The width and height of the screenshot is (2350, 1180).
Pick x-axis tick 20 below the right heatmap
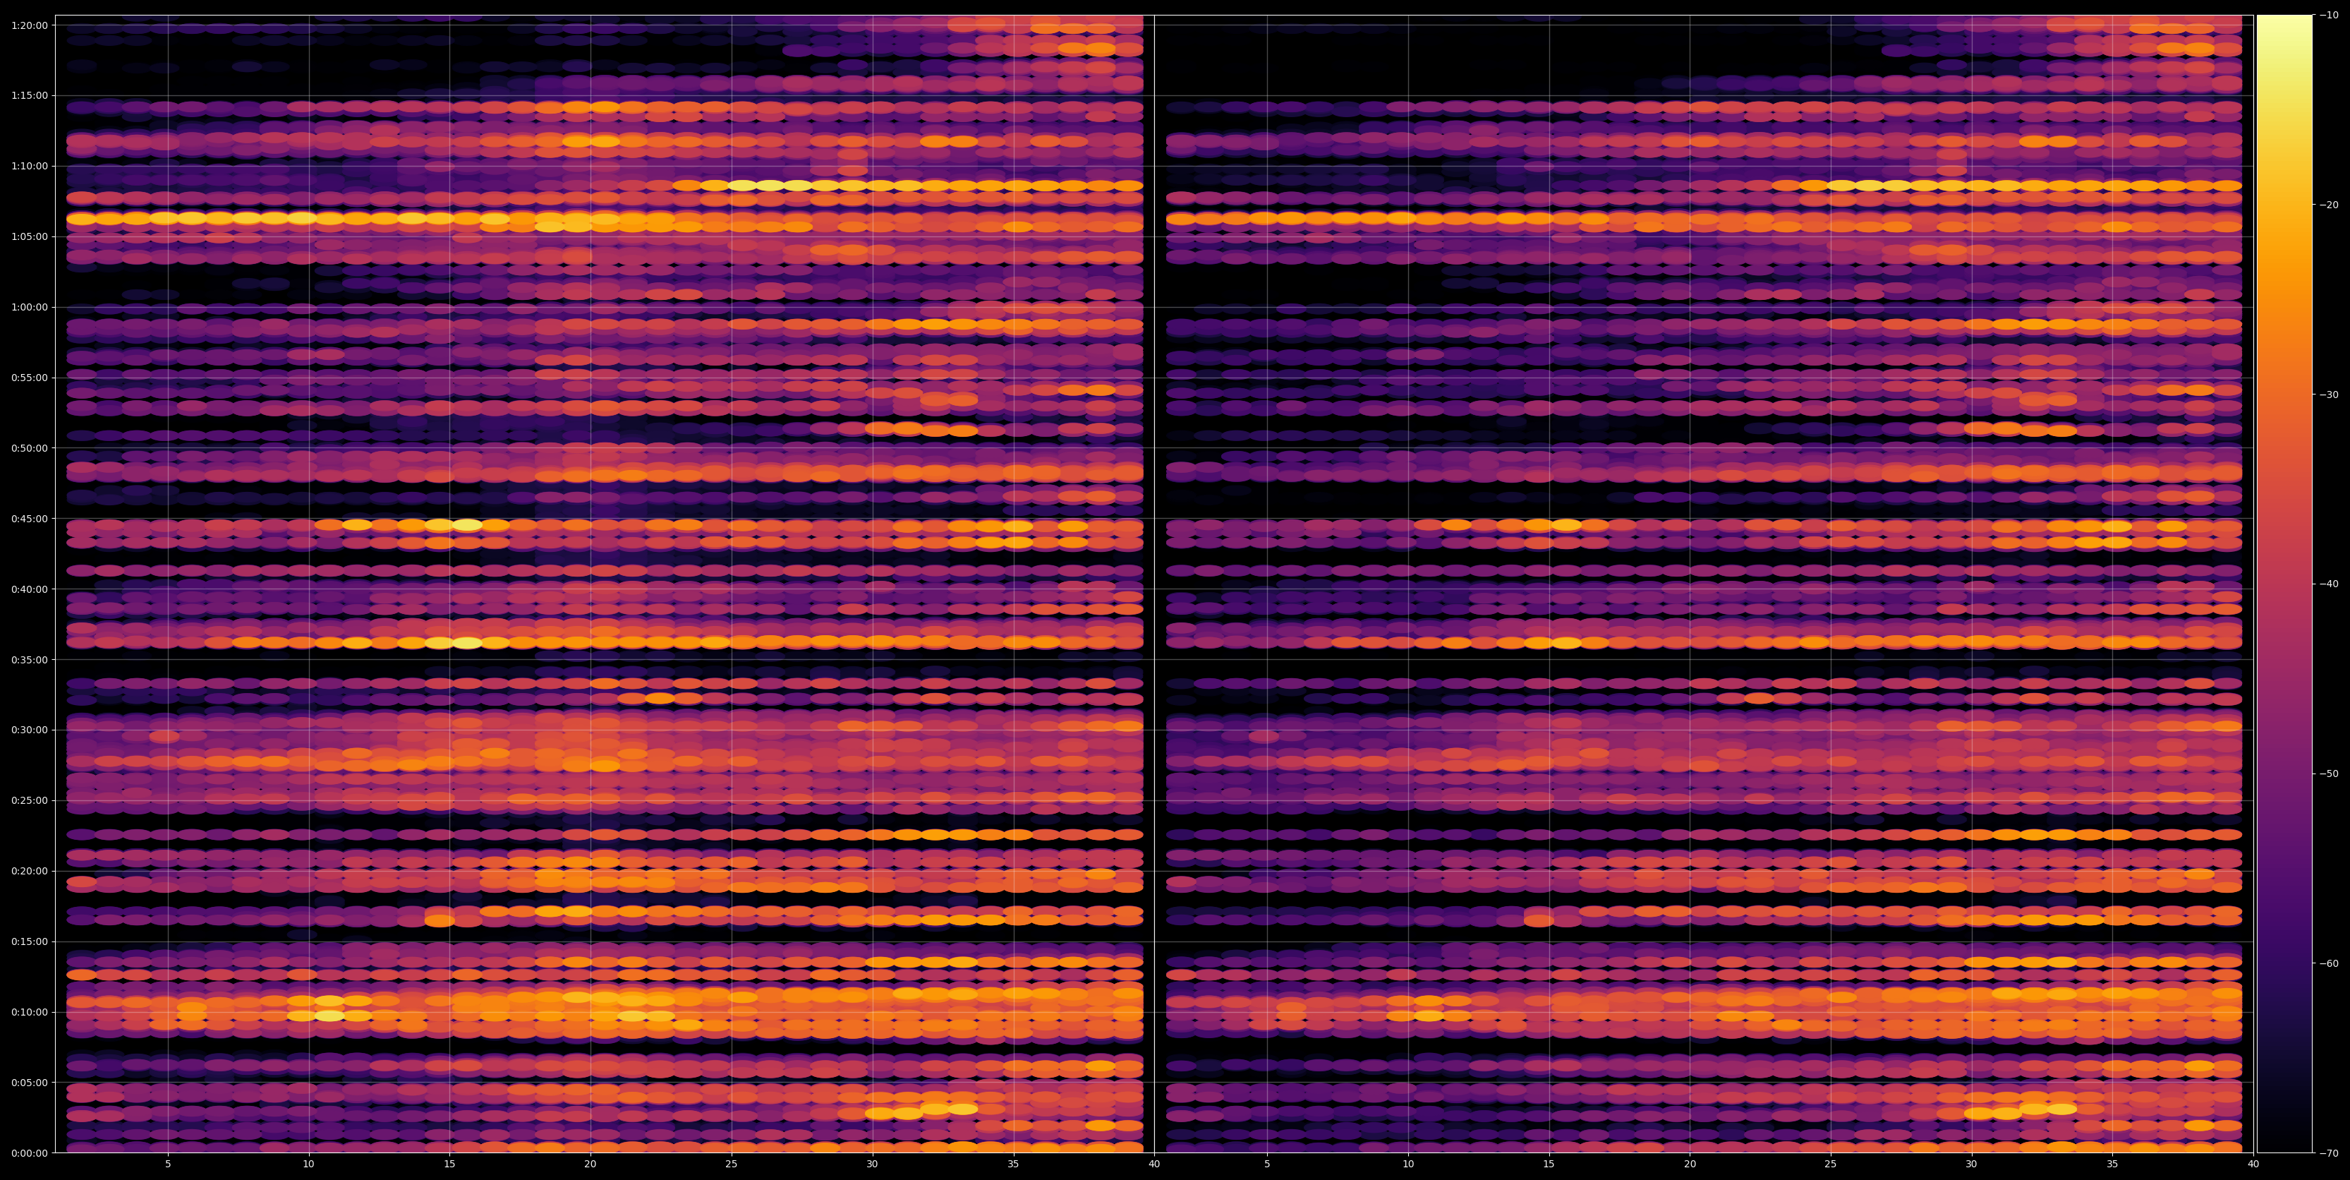click(x=1690, y=1164)
